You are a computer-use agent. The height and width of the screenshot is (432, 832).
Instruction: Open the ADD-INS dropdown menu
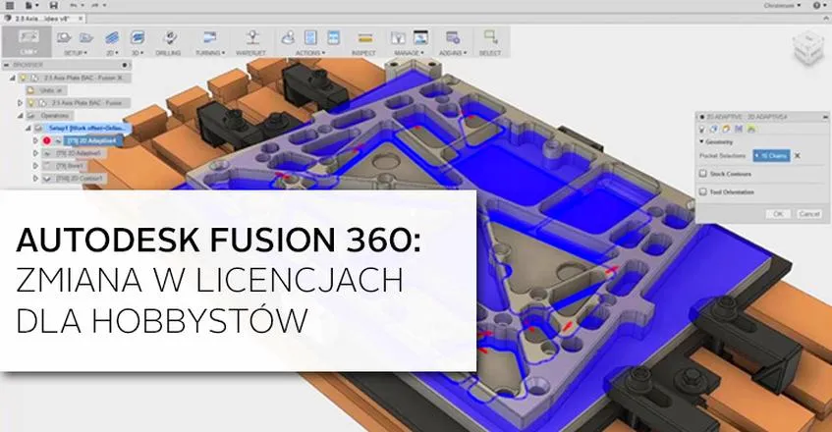point(453,53)
